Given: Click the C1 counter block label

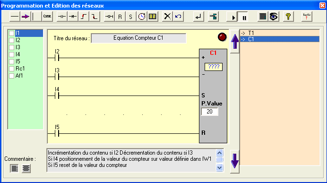Looking at the screenshot, I should (213, 53).
